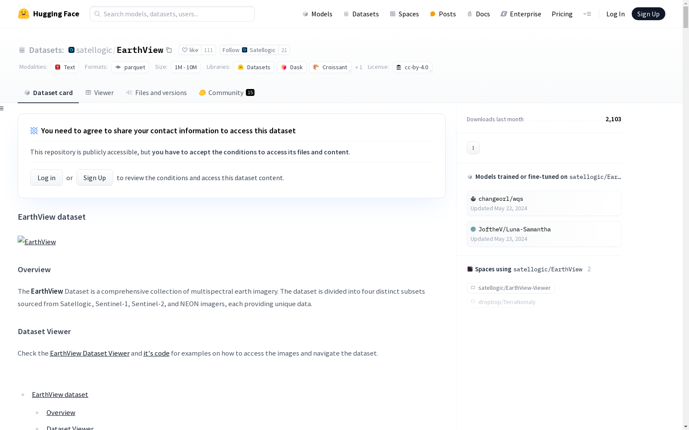This screenshot has width=689, height=430.
Task: Open the Files and versions tab
Action: coord(156,92)
